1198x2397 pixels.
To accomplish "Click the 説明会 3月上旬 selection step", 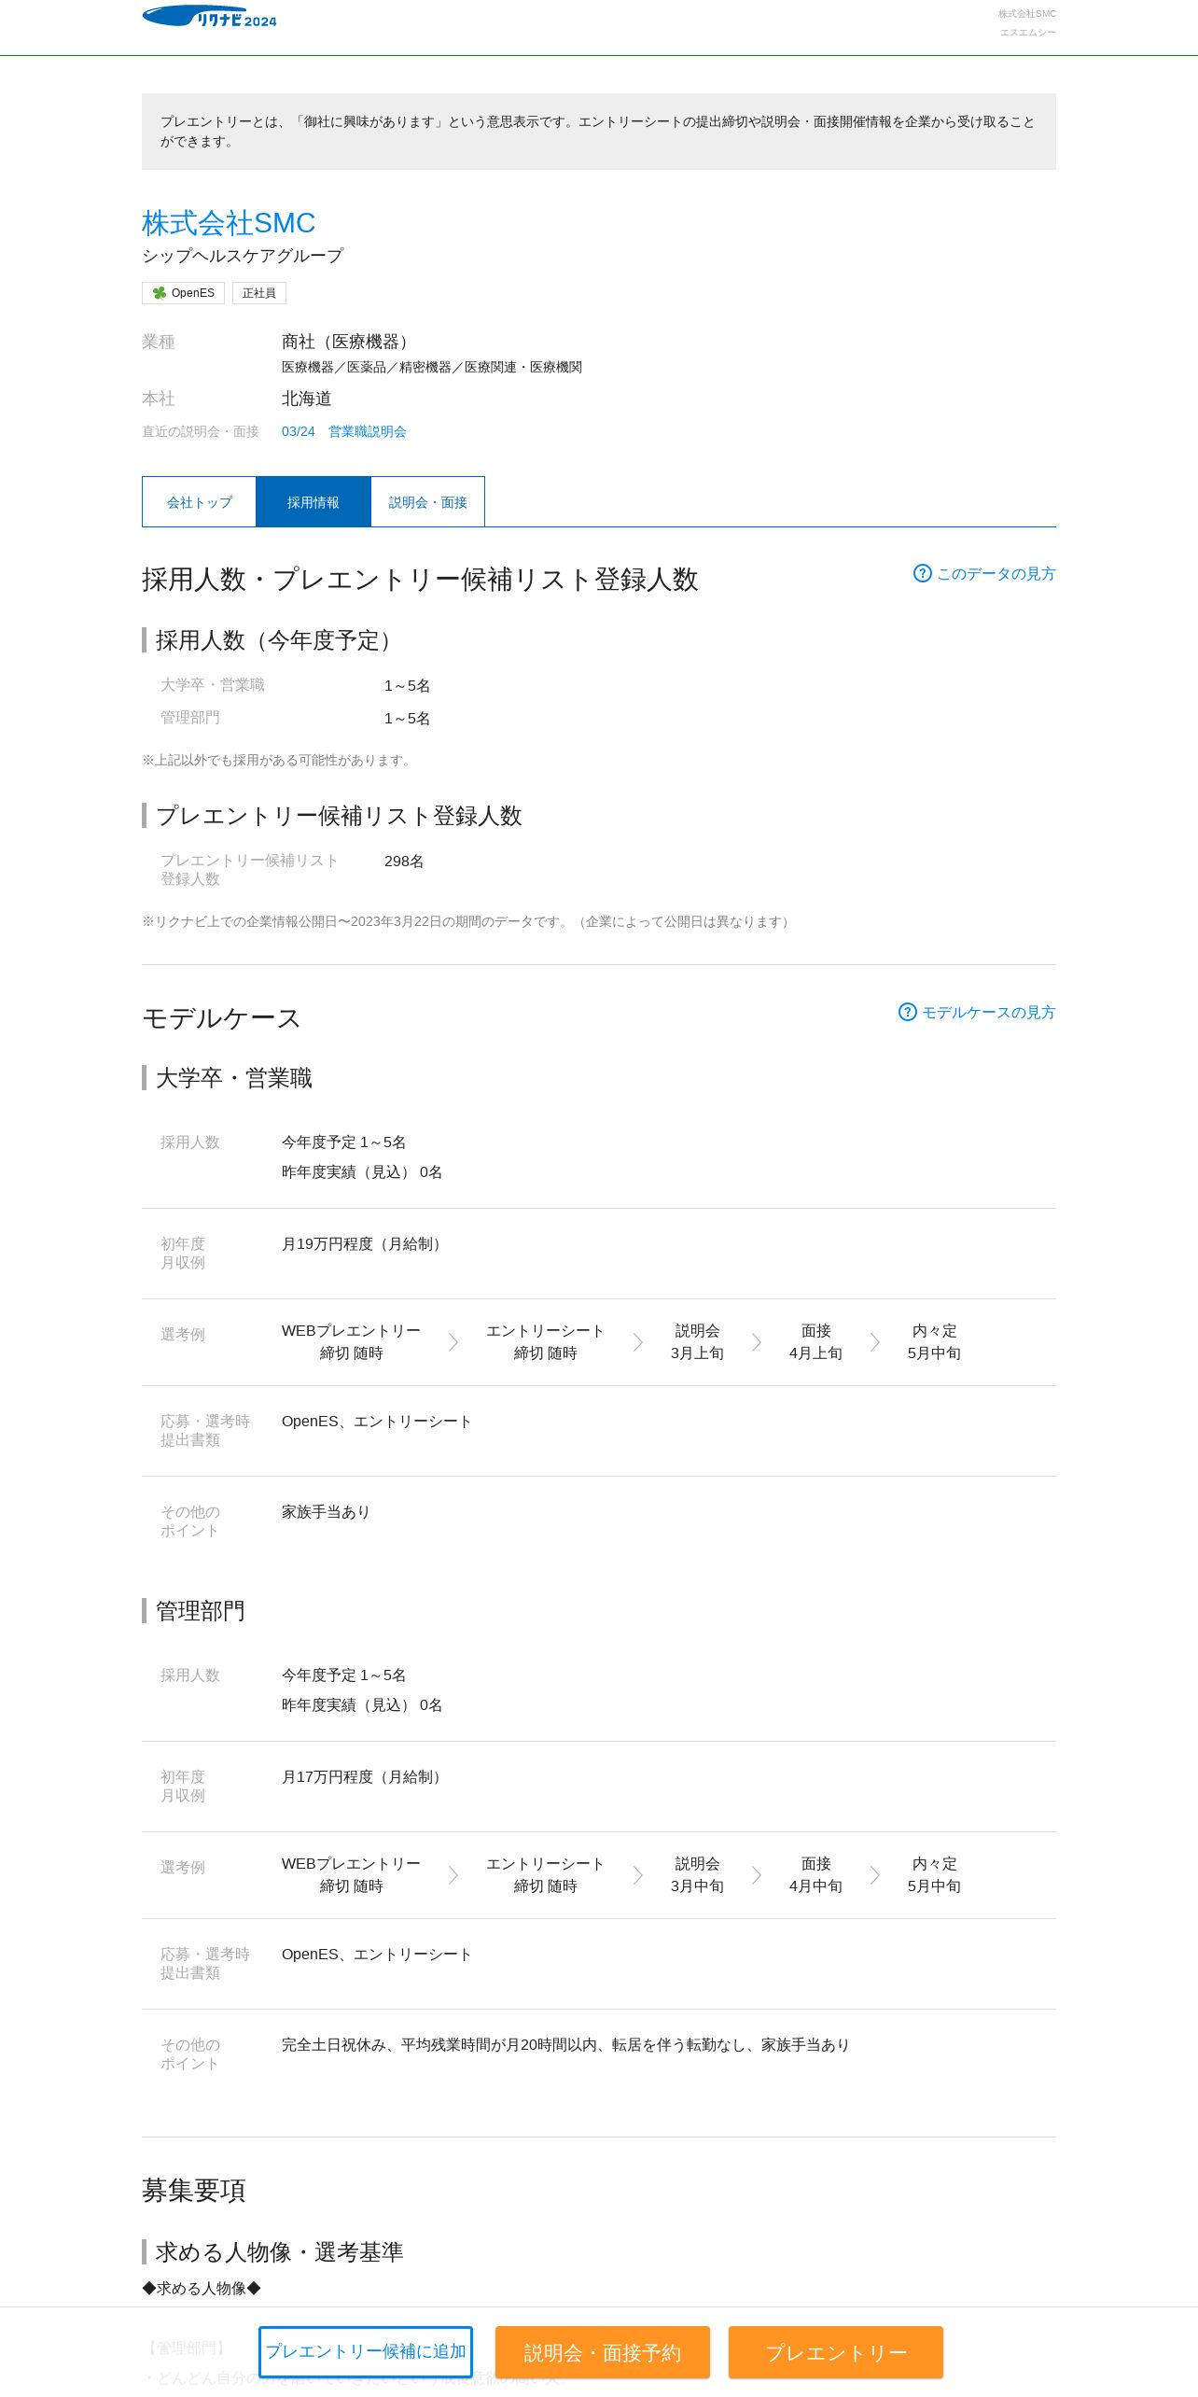I will point(697,1342).
